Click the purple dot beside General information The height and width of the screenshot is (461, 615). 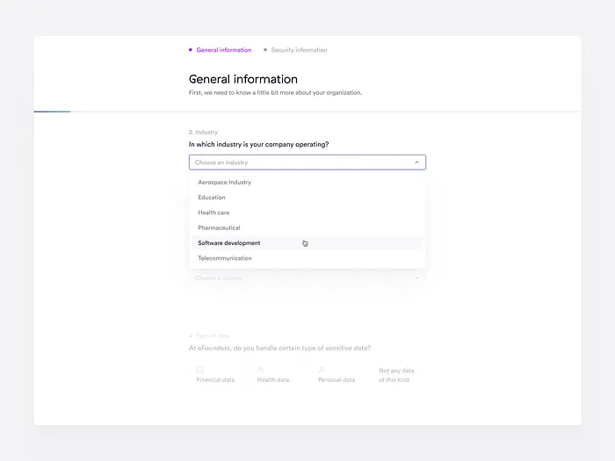tap(191, 50)
